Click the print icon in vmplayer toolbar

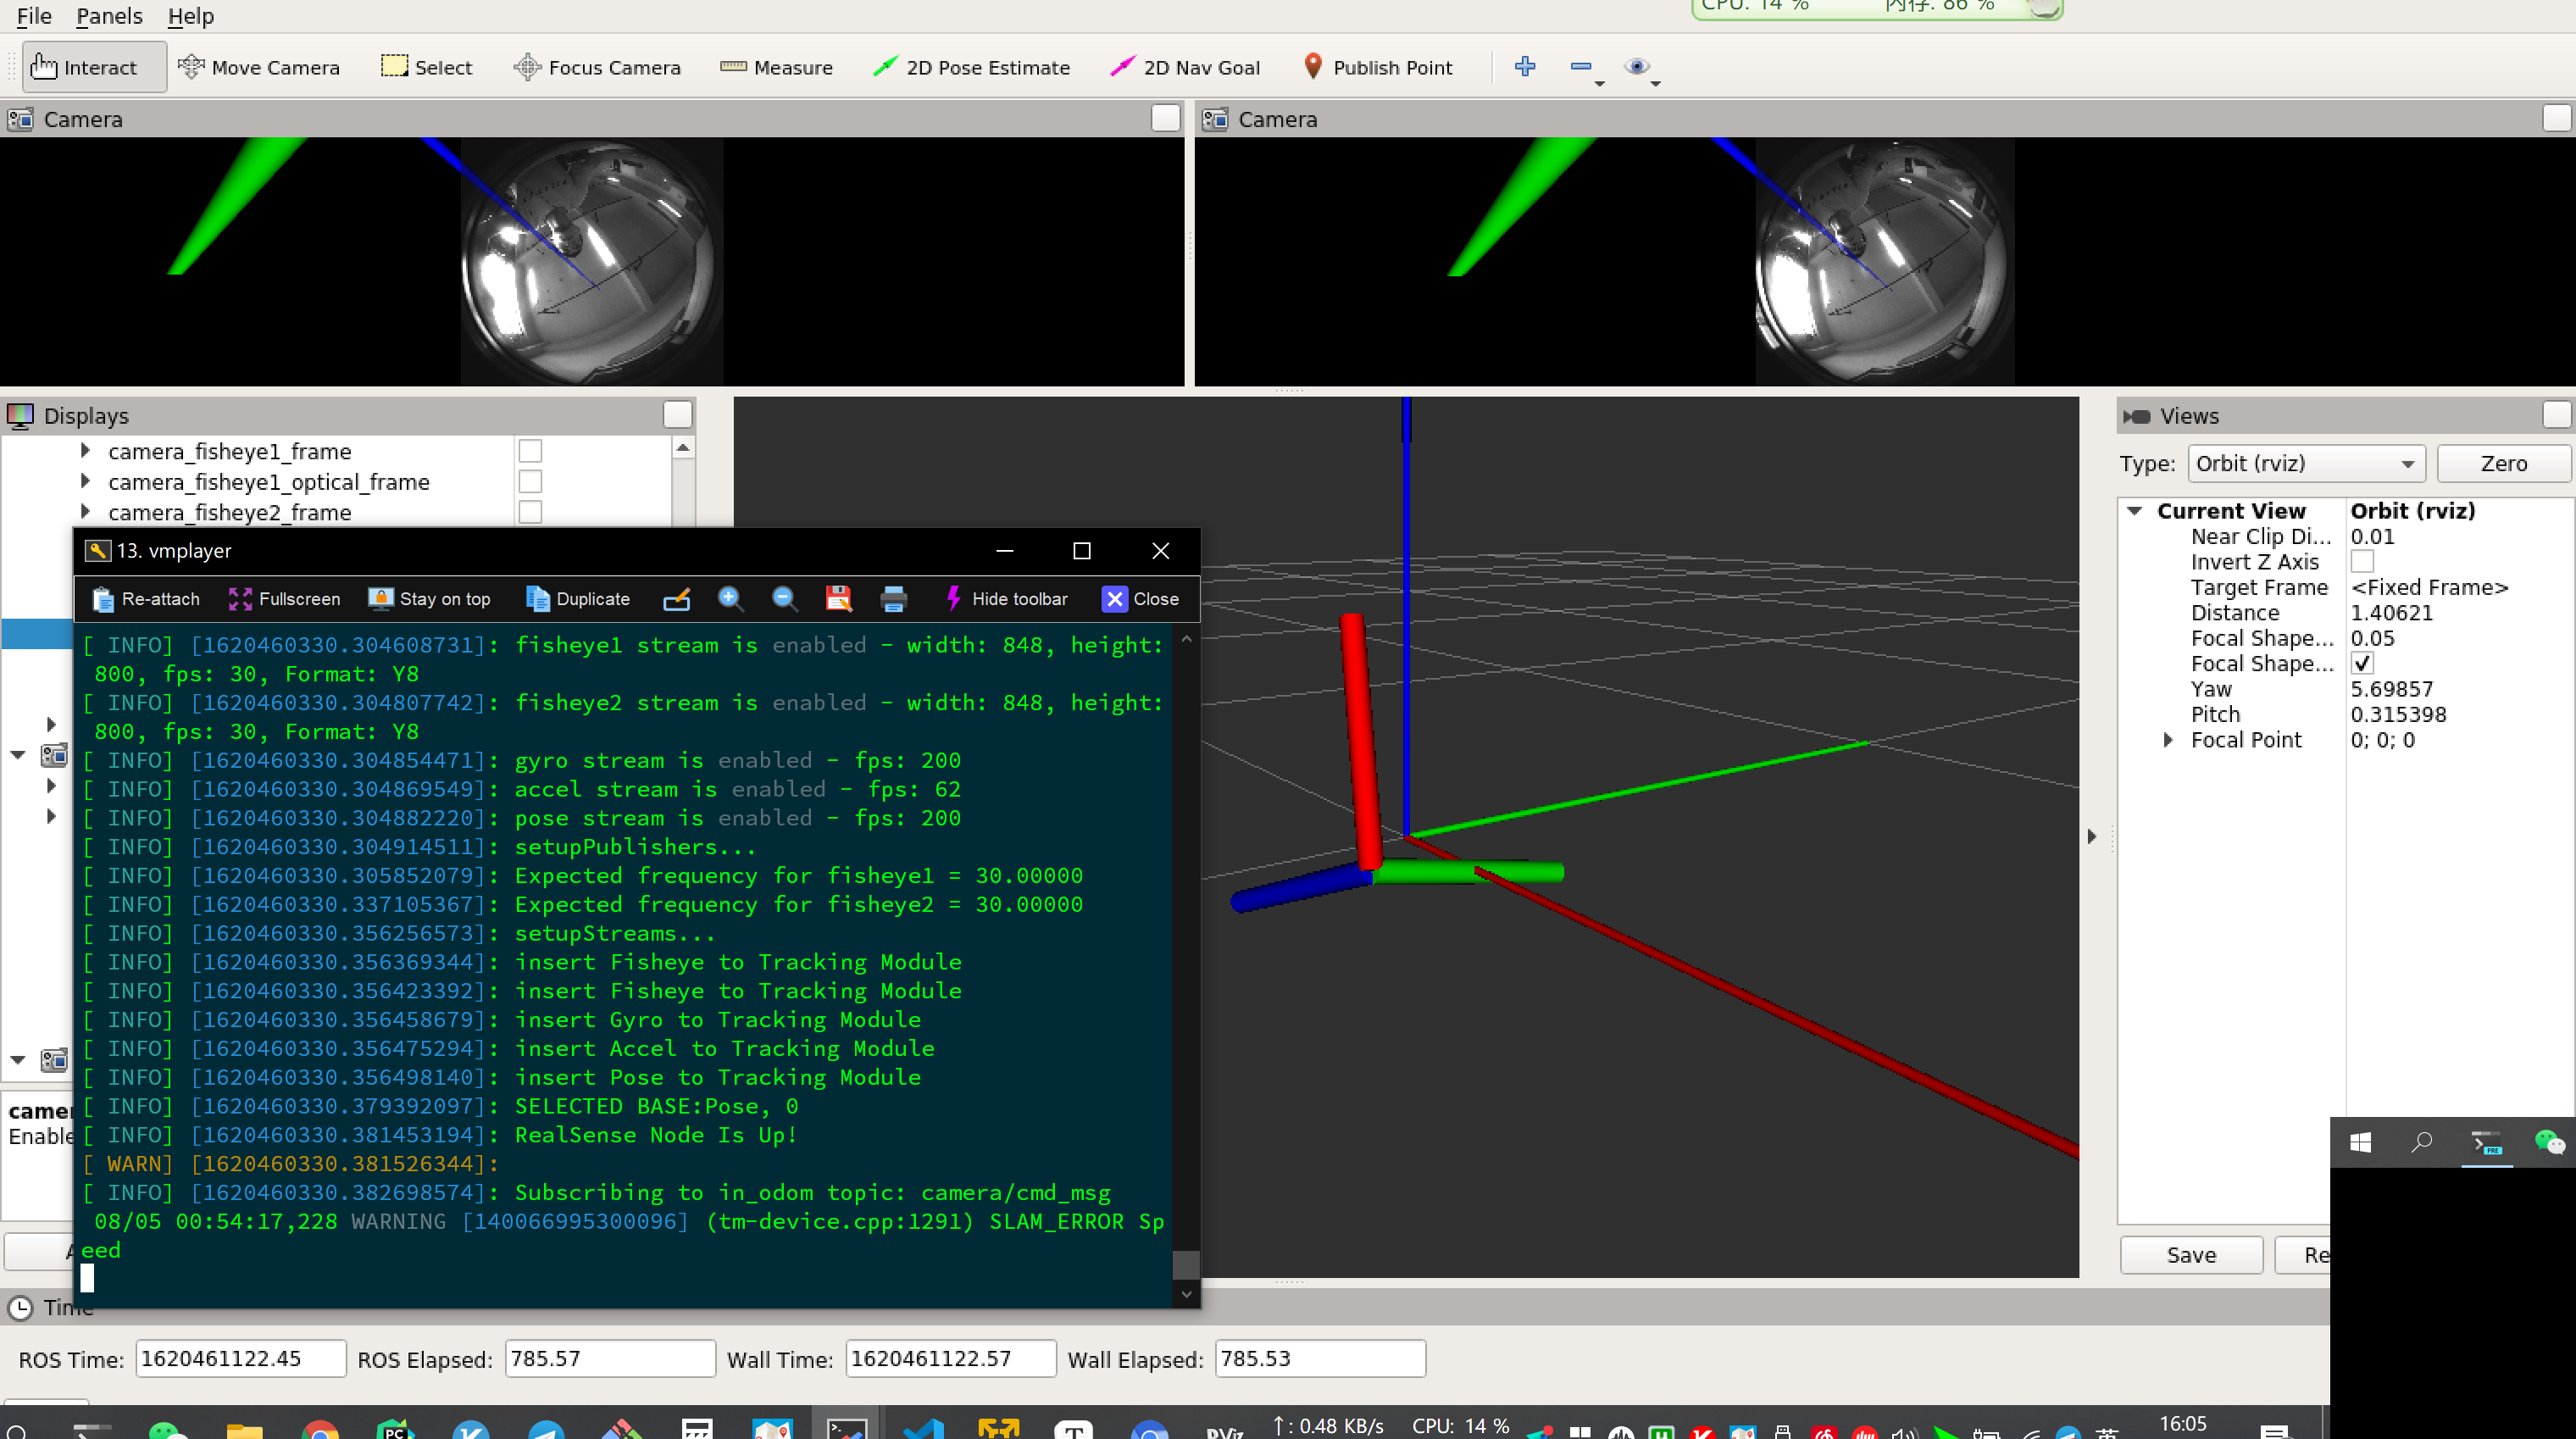pyautogui.click(x=893, y=598)
